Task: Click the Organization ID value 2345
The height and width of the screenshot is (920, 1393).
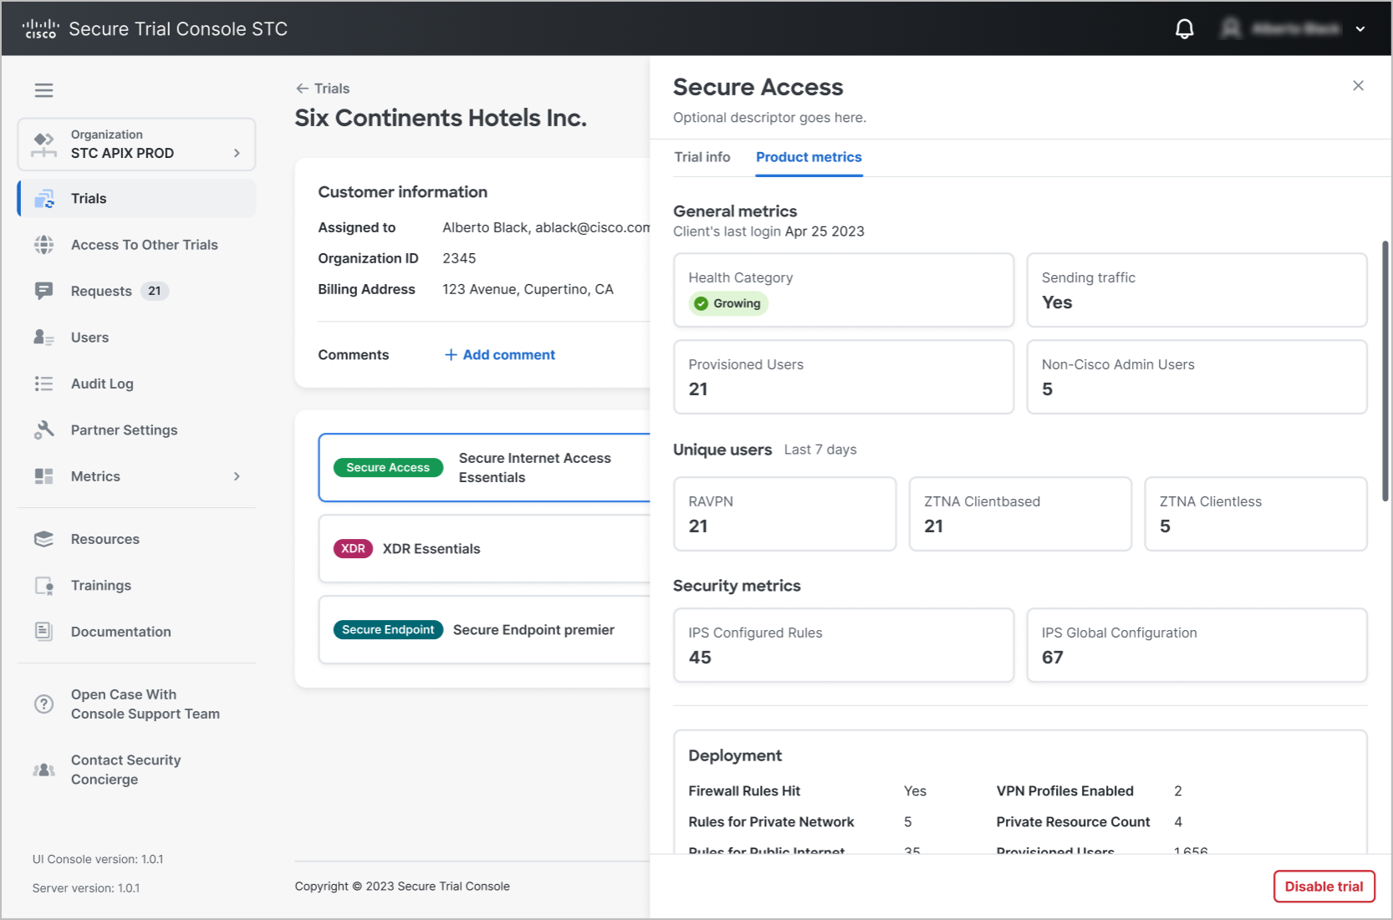Action: tap(459, 258)
